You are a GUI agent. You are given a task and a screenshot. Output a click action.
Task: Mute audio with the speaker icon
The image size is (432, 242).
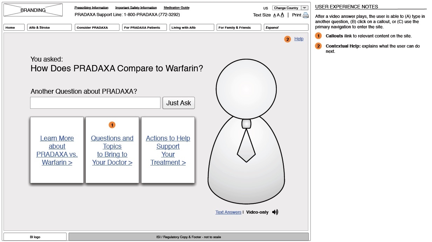click(x=275, y=212)
